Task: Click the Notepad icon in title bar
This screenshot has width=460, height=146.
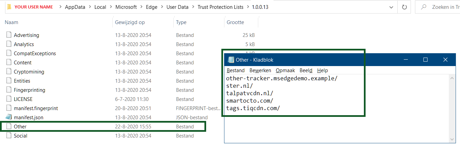Action: tap(231, 60)
